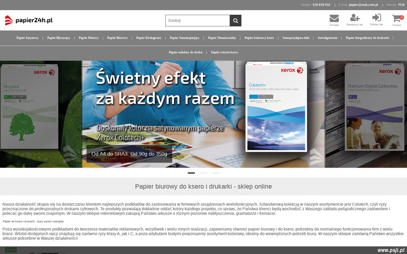The image size is (407, 254).
Task: Open Papier kolorowy ksero category
Action: pos(259,38)
